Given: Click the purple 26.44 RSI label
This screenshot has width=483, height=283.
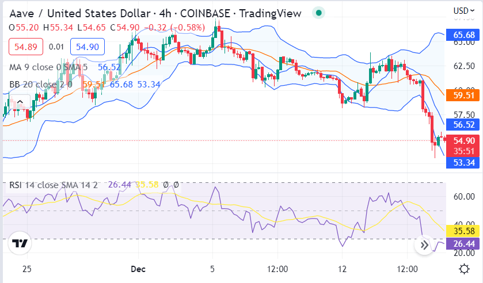Looking at the screenshot, I should 463,243.
